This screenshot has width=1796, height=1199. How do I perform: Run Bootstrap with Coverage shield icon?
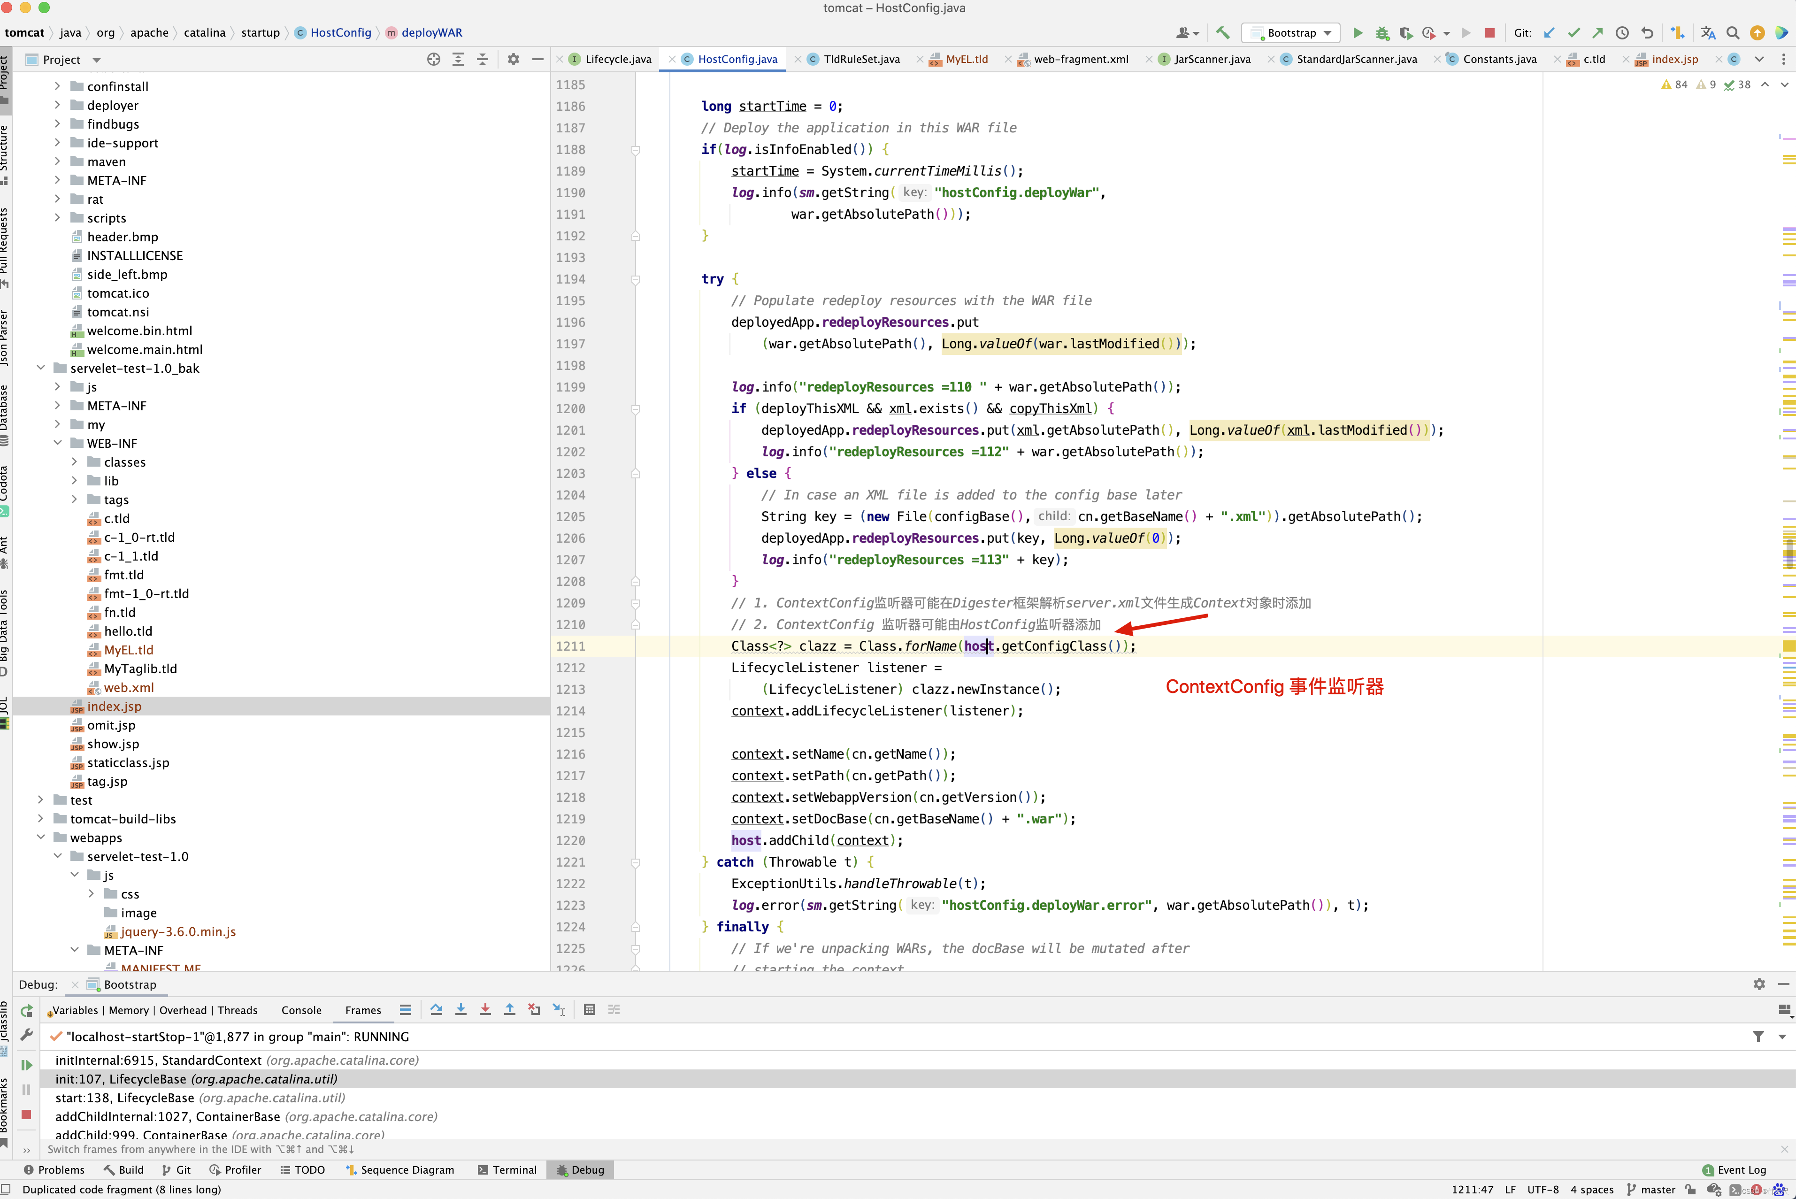point(1405,33)
